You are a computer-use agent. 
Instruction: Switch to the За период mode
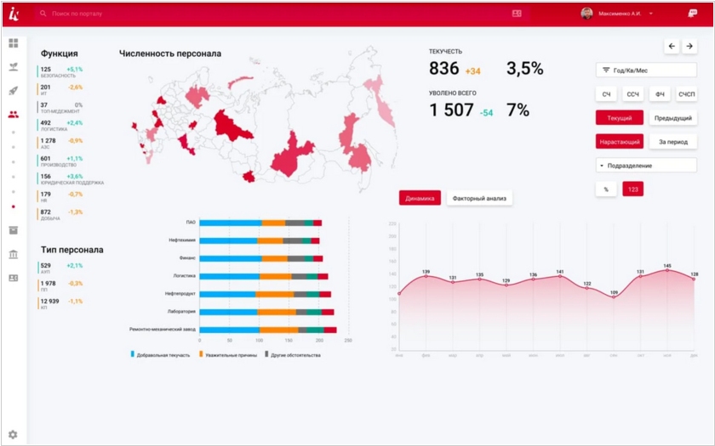pyautogui.click(x=673, y=142)
